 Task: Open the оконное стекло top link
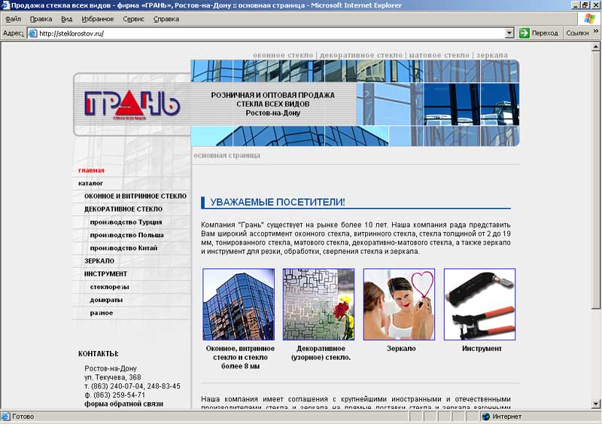click(283, 56)
